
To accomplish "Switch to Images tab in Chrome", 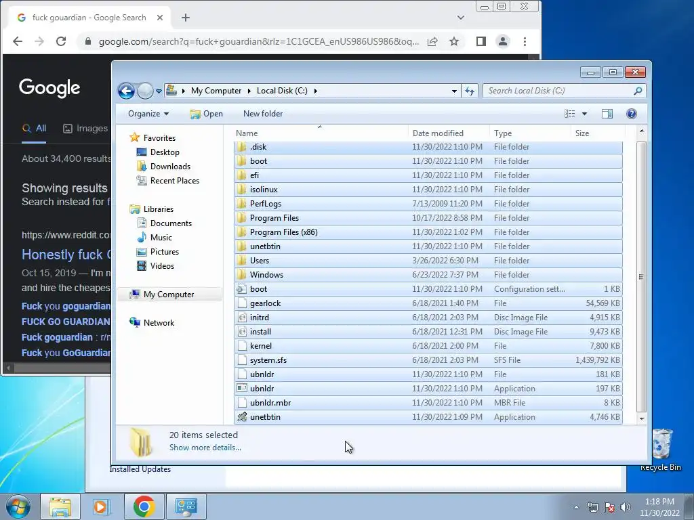I will (x=85, y=128).
